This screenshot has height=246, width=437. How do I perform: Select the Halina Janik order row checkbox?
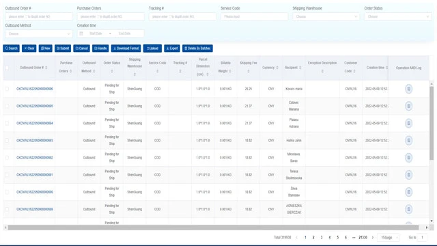pyautogui.click(x=7, y=140)
